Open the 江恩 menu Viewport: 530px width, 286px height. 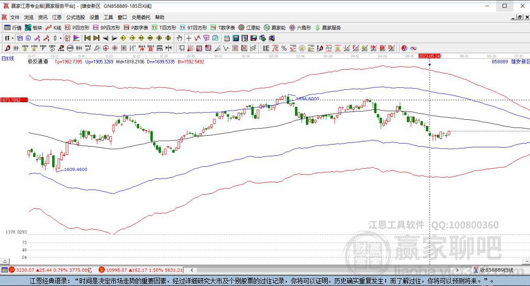click(57, 17)
